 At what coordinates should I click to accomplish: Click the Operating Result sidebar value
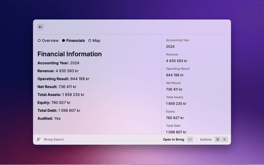click(174, 75)
